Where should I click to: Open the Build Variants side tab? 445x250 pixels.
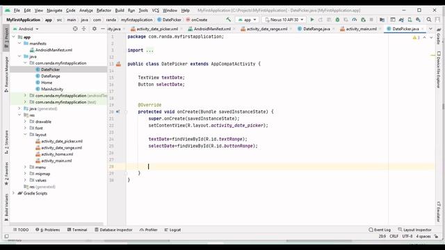pyautogui.click(x=6, y=208)
